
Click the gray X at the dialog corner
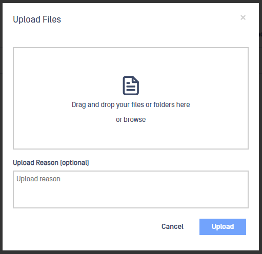pyautogui.click(x=243, y=17)
